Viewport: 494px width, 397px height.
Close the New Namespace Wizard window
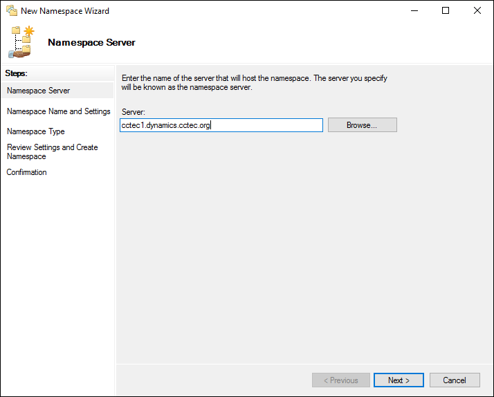point(477,10)
